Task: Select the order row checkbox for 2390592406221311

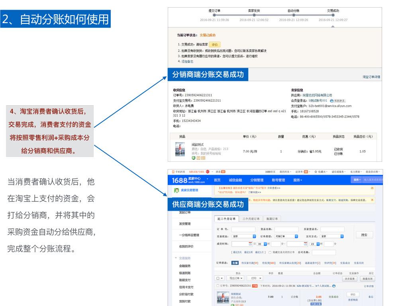Action: point(217,285)
